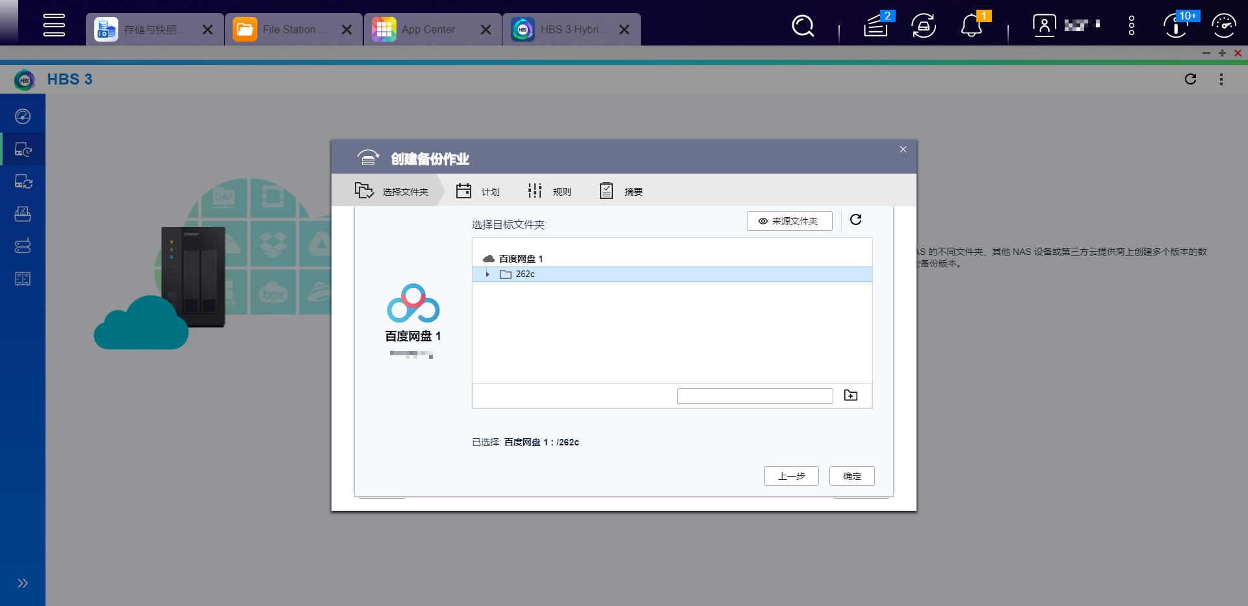
Task: Open the external devices icon
Action: point(924,26)
